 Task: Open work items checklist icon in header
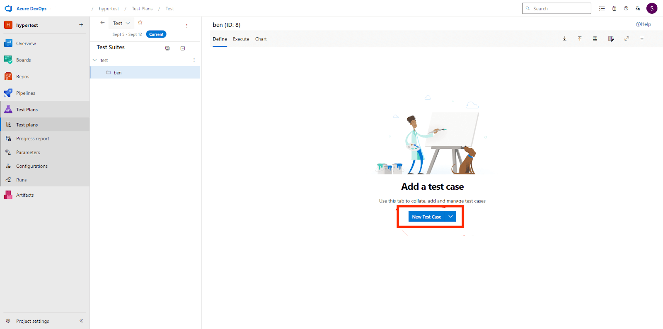point(602,9)
